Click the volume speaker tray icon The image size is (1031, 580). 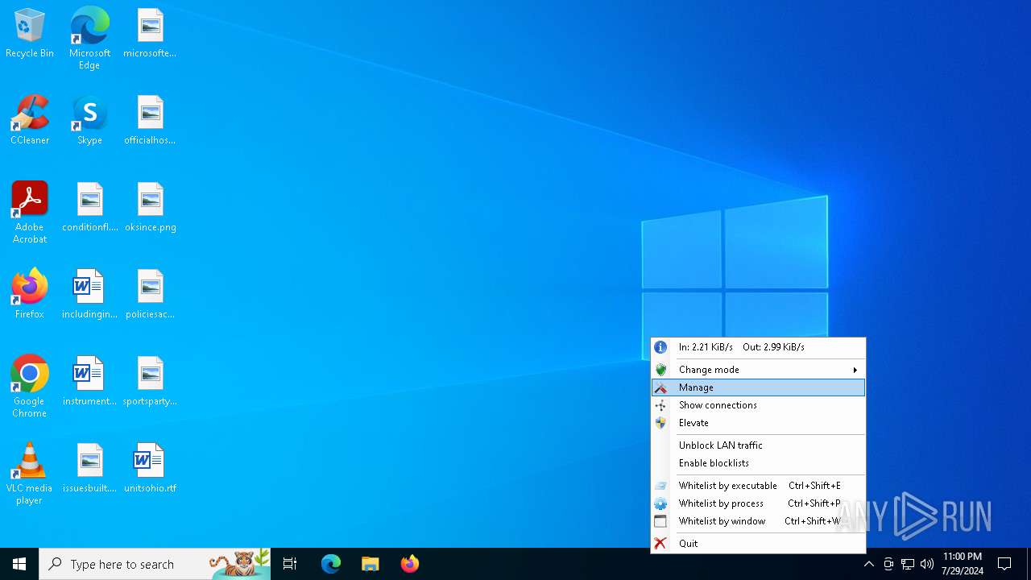point(927,564)
